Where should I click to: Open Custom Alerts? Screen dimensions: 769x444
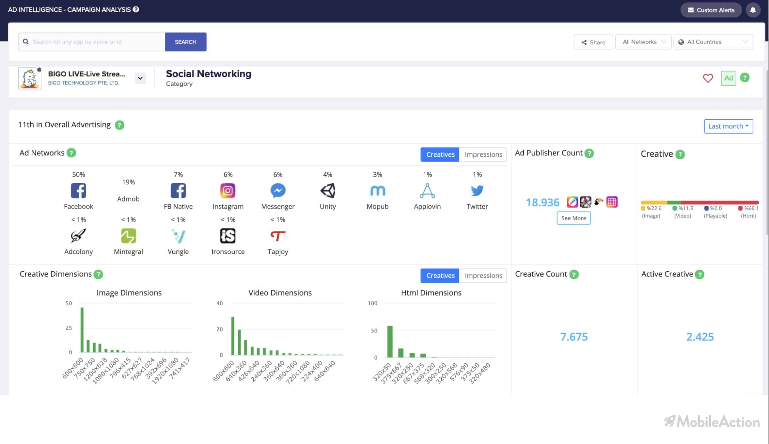711,10
